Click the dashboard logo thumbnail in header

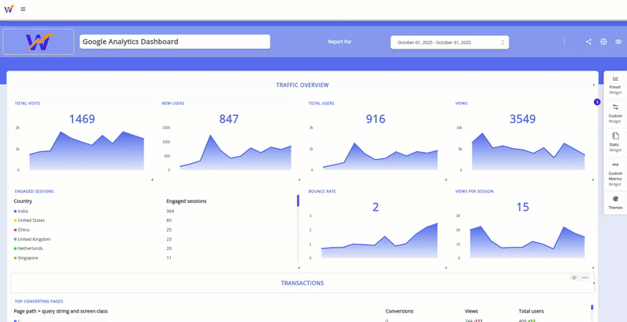tap(38, 42)
